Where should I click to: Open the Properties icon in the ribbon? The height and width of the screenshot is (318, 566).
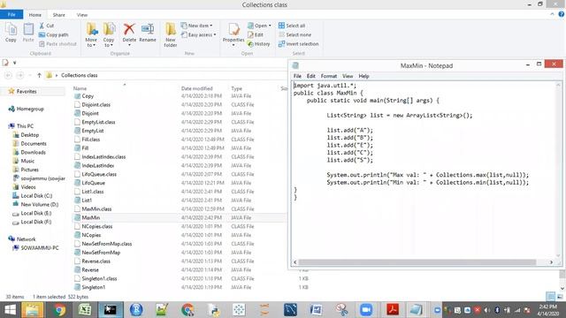pyautogui.click(x=233, y=34)
